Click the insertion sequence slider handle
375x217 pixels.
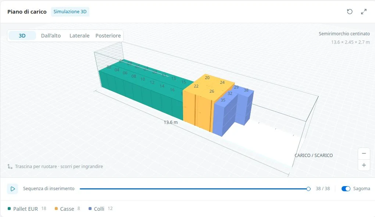click(x=308, y=189)
